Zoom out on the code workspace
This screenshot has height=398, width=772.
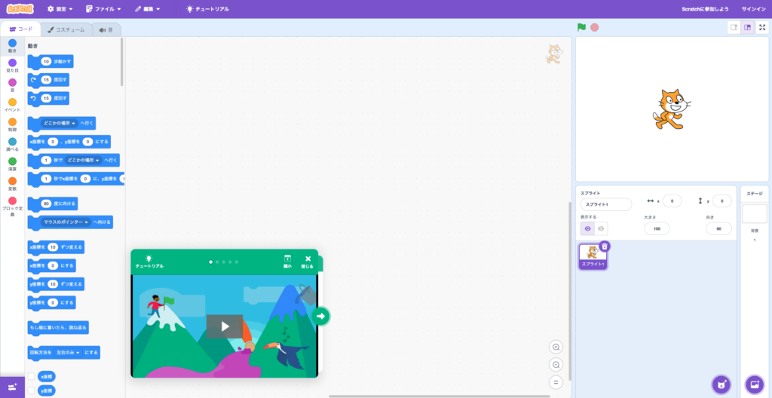click(556, 365)
